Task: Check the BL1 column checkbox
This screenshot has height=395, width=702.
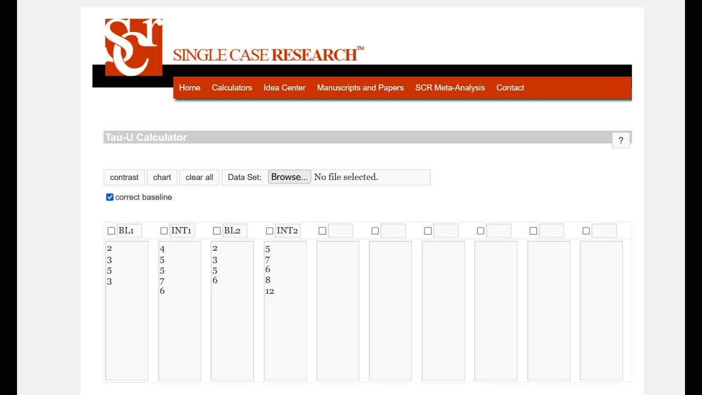Action: pos(111,231)
